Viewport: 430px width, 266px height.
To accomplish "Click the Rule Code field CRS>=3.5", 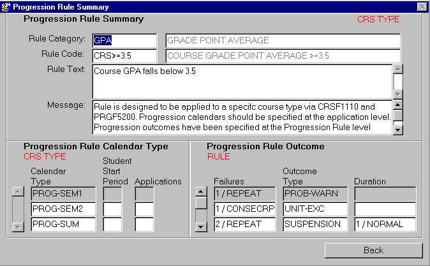I will [x=124, y=56].
